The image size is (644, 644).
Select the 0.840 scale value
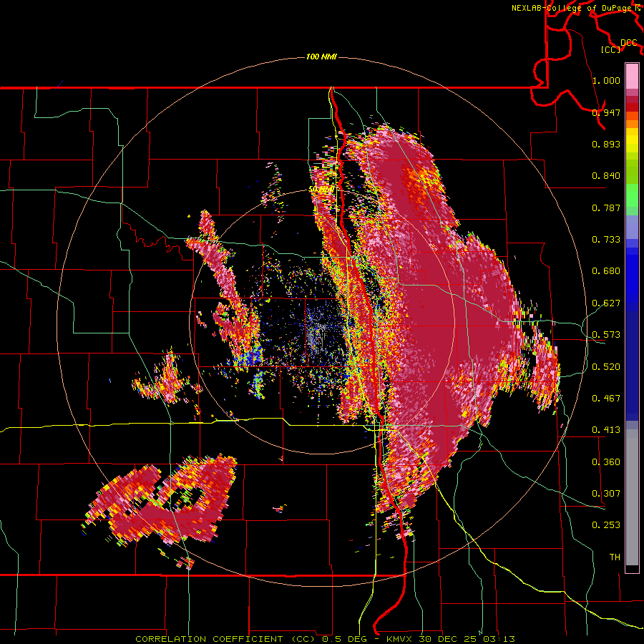pos(606,176)
